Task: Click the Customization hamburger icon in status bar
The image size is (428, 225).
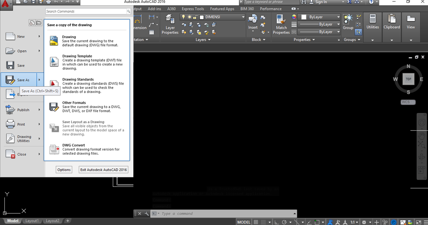Action: [425, 222]
